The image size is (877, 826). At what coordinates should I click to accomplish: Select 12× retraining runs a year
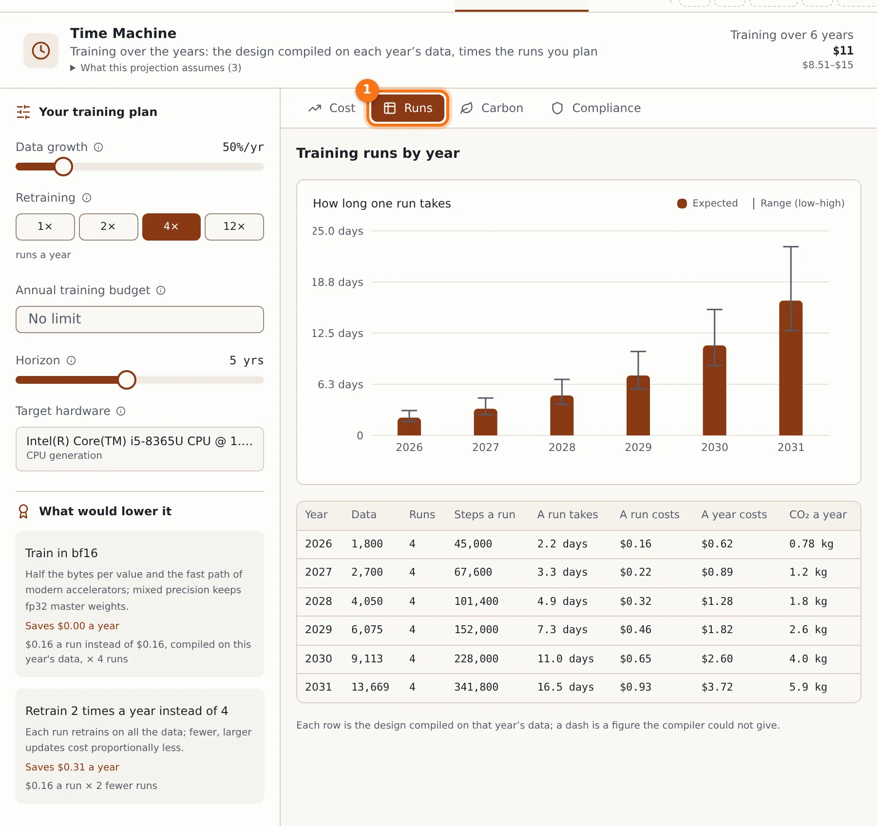coord(234,227)
